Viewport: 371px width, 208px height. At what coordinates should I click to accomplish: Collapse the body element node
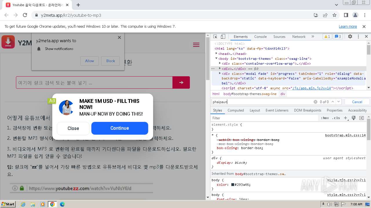click(217, 58)
